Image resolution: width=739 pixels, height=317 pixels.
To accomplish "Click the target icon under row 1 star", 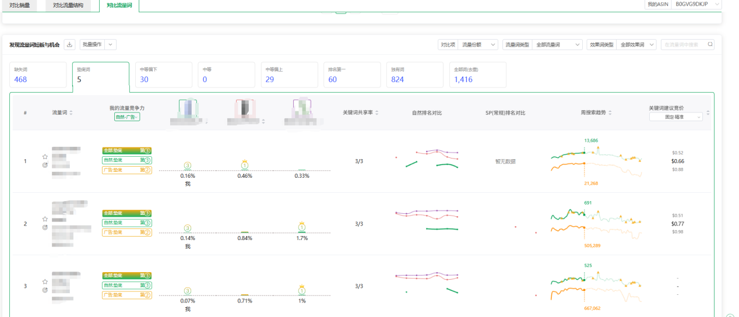I will [45, 165].
